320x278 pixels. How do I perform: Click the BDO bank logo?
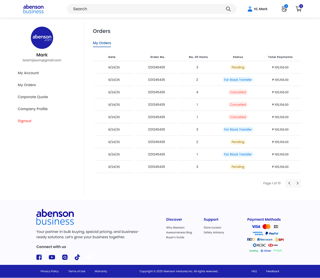[251, 239]
